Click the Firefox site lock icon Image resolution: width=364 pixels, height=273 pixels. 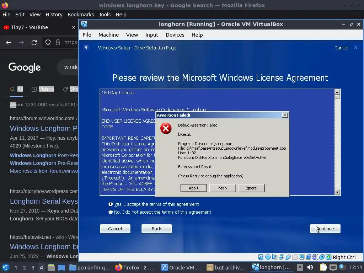58,43
